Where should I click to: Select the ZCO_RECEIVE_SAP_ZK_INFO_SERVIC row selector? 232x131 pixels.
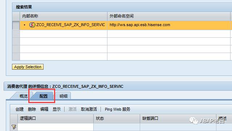point(16,25)
